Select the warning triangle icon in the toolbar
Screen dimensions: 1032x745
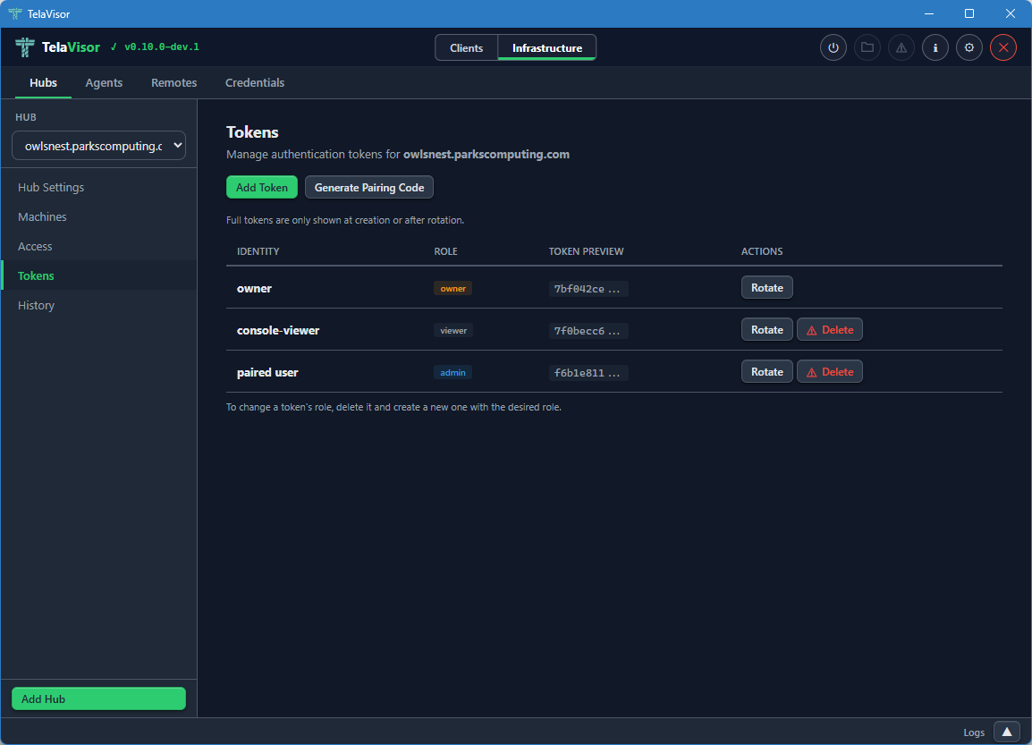[x=901, y=47]
